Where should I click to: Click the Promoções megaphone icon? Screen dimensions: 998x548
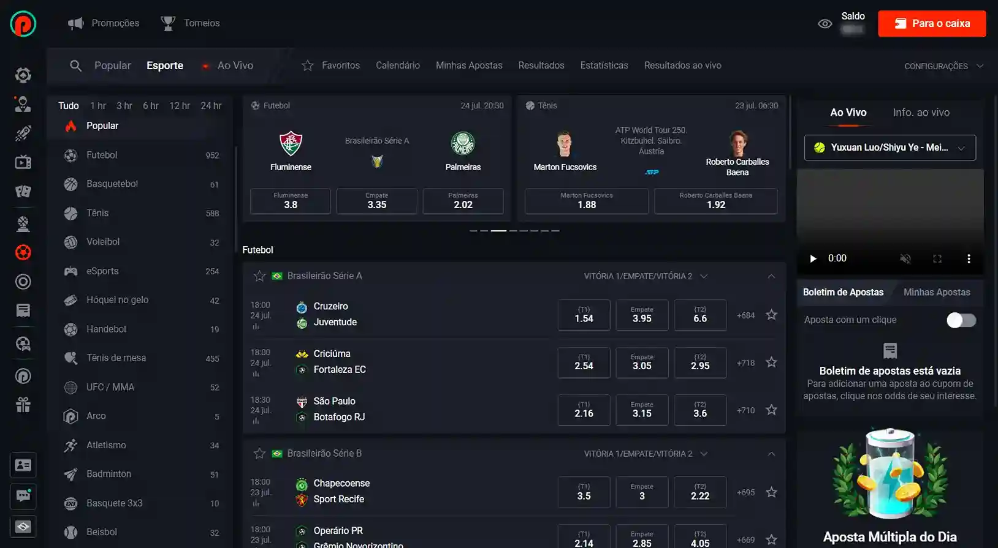coord(75,23)
